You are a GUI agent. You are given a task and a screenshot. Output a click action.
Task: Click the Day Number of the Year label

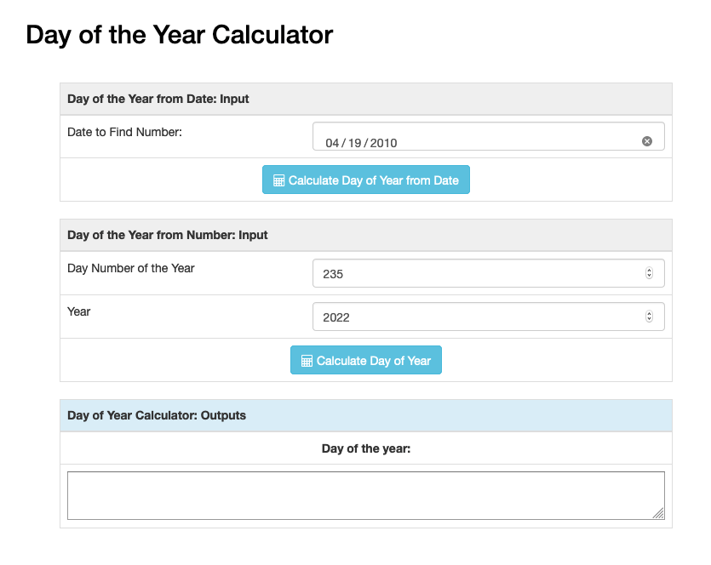pos(131,268)
